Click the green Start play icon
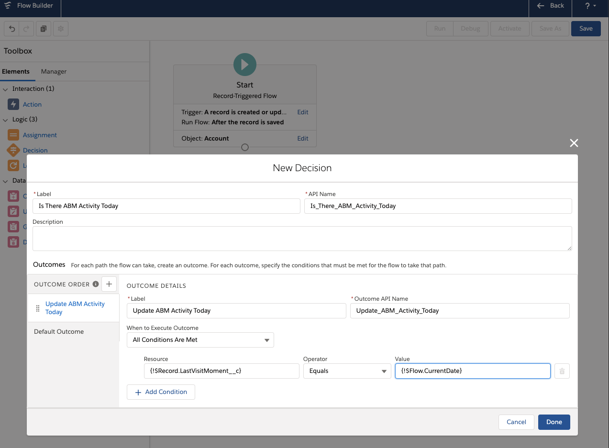The image size is (609, 448). pyautogui.click(x=245, y=64)
